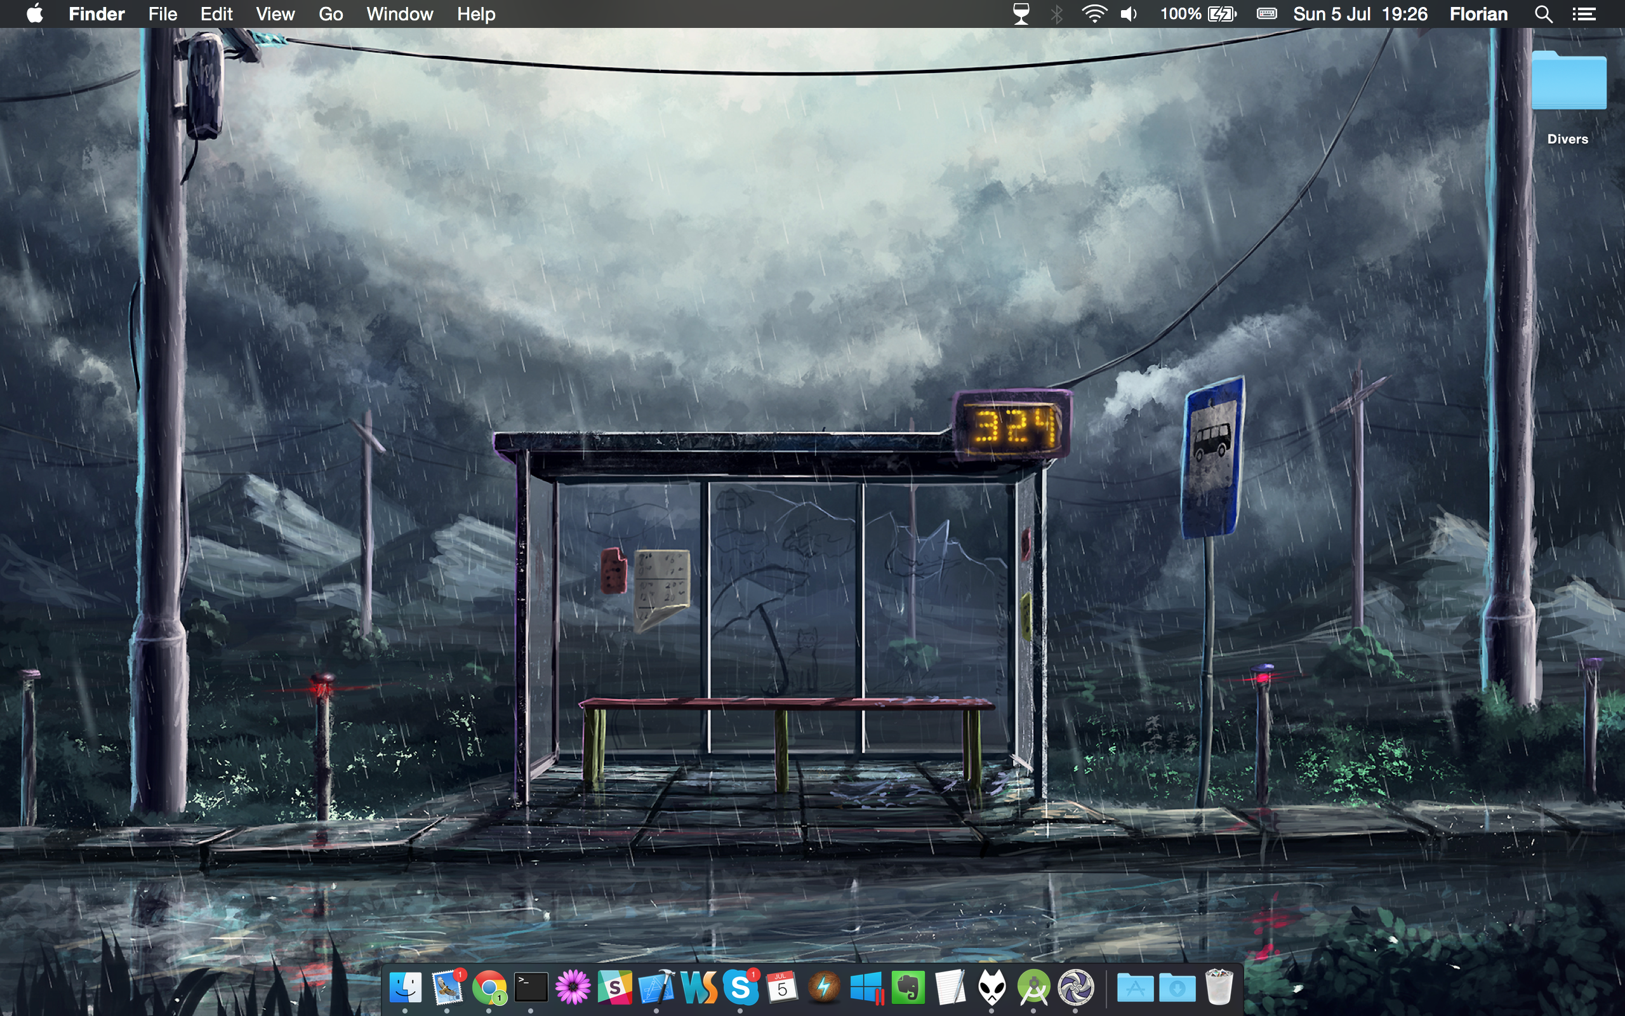Open the Calendar app showing JUL 5
1625x1016 pixels.
pyautogui.click(x=781, y=987)
